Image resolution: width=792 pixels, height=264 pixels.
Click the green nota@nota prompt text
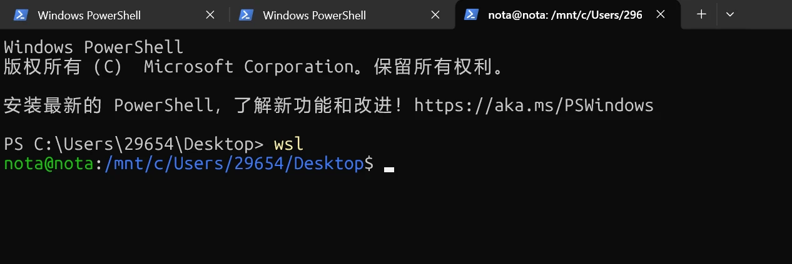click(x=49, y=164)
